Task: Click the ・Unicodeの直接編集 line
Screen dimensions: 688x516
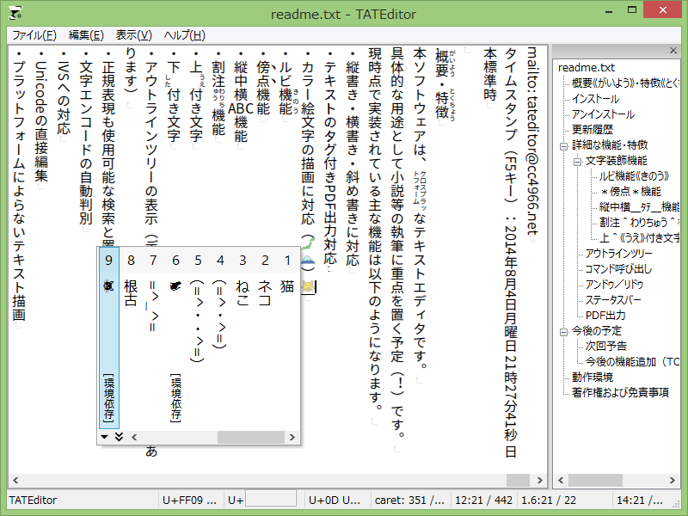Action: pos(40,116)
